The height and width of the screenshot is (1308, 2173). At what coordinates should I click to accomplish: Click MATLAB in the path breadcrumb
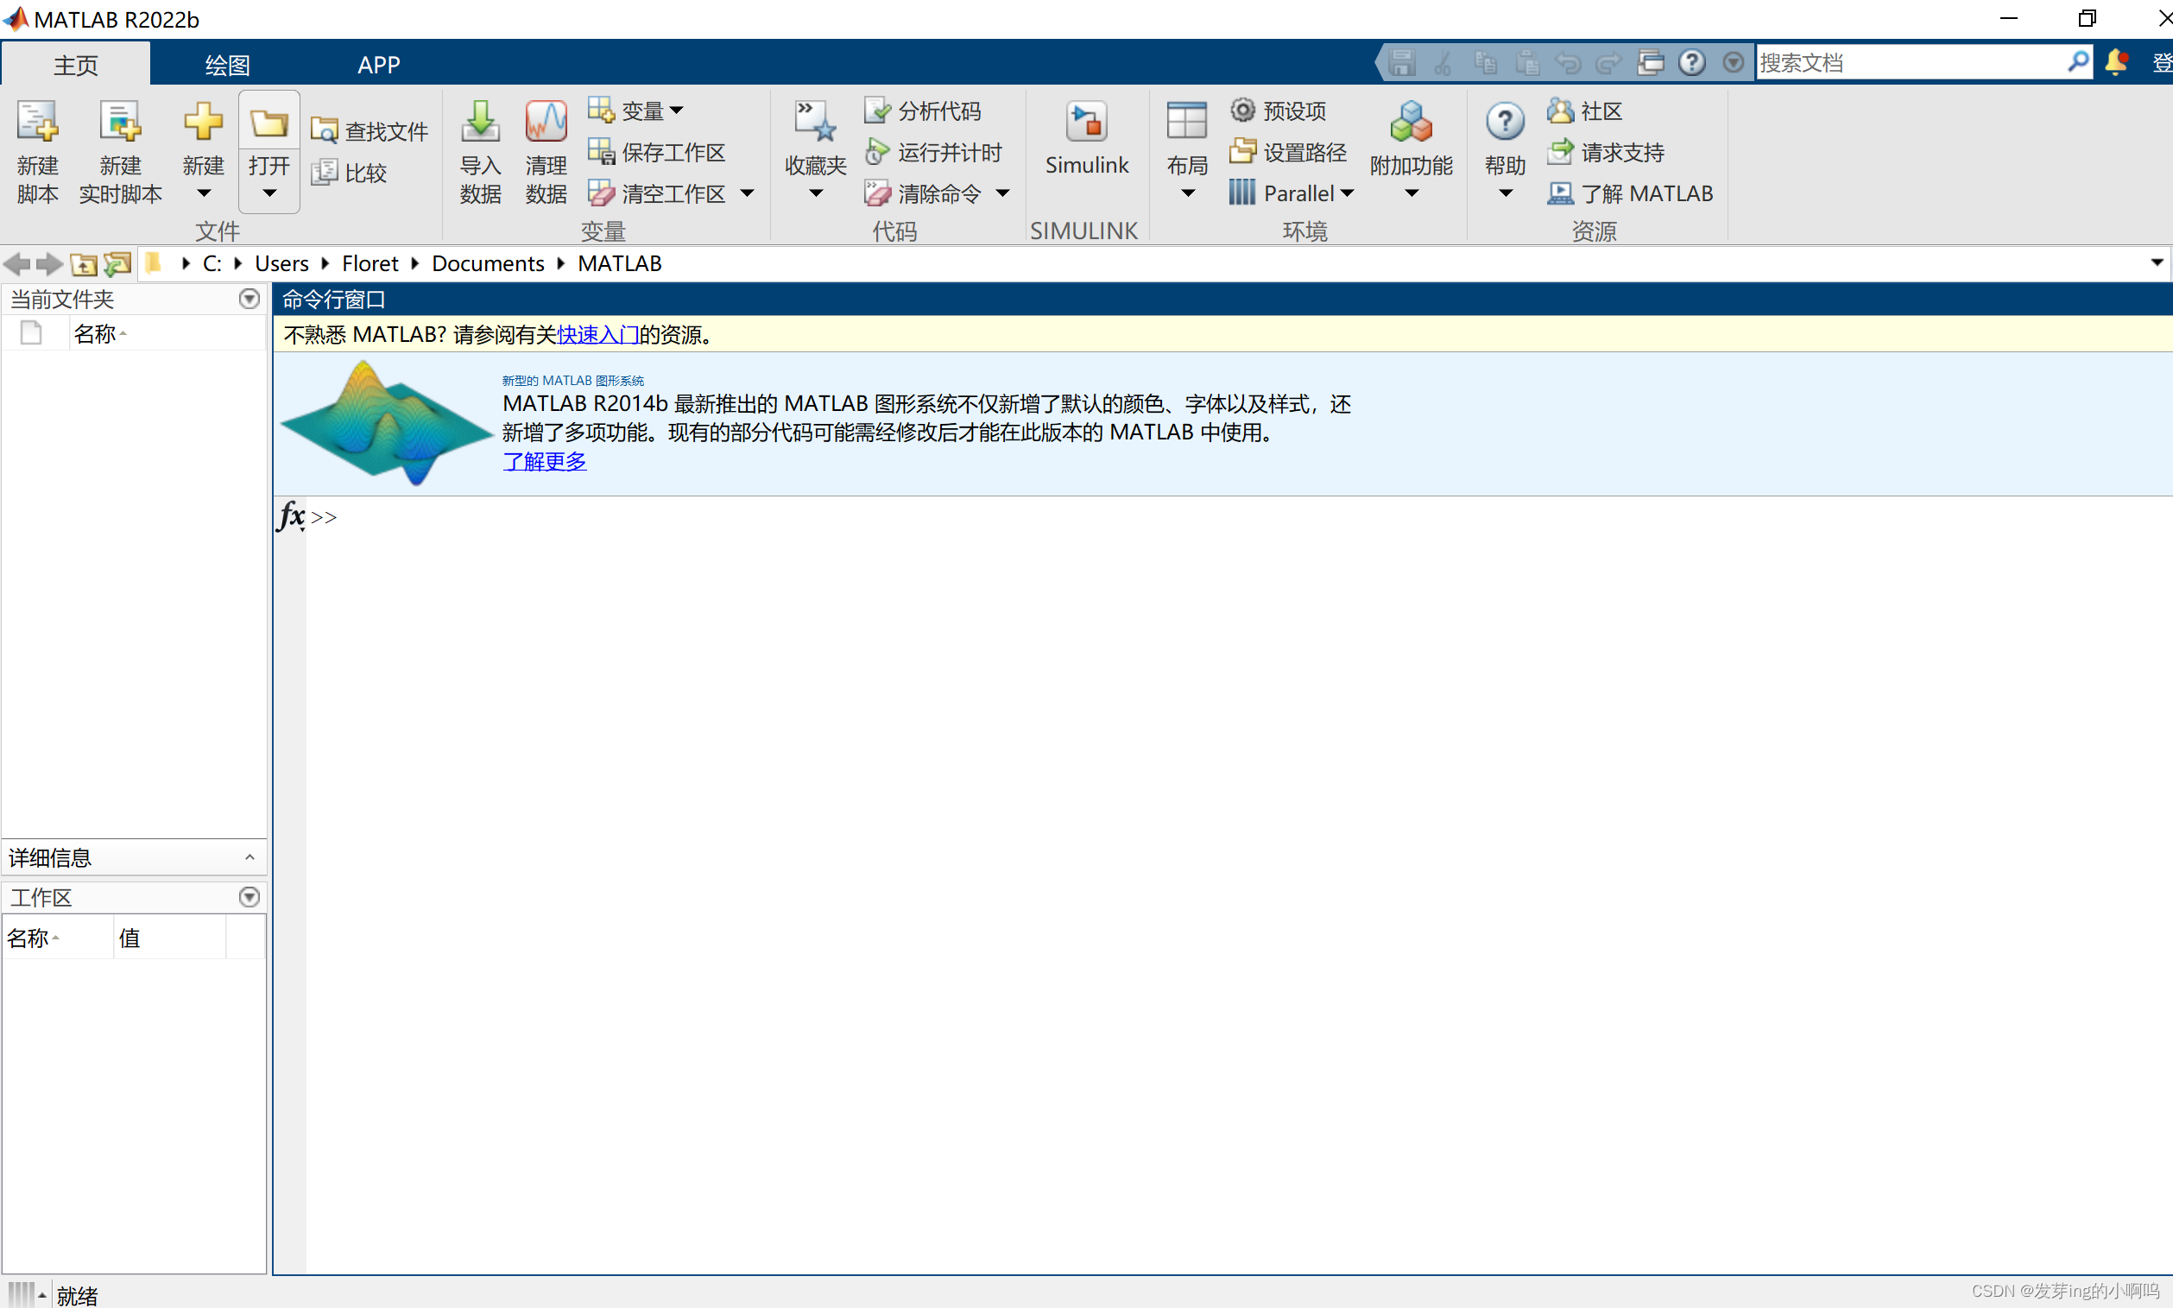coord(620,263)
